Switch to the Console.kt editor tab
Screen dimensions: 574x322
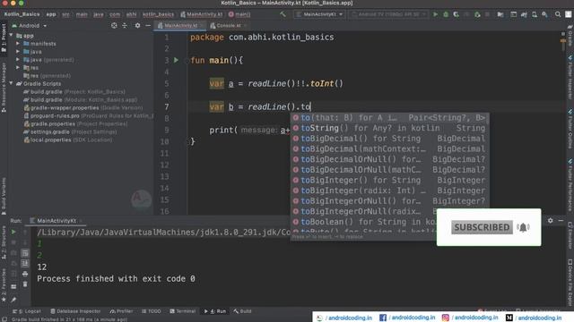[228, 26]
